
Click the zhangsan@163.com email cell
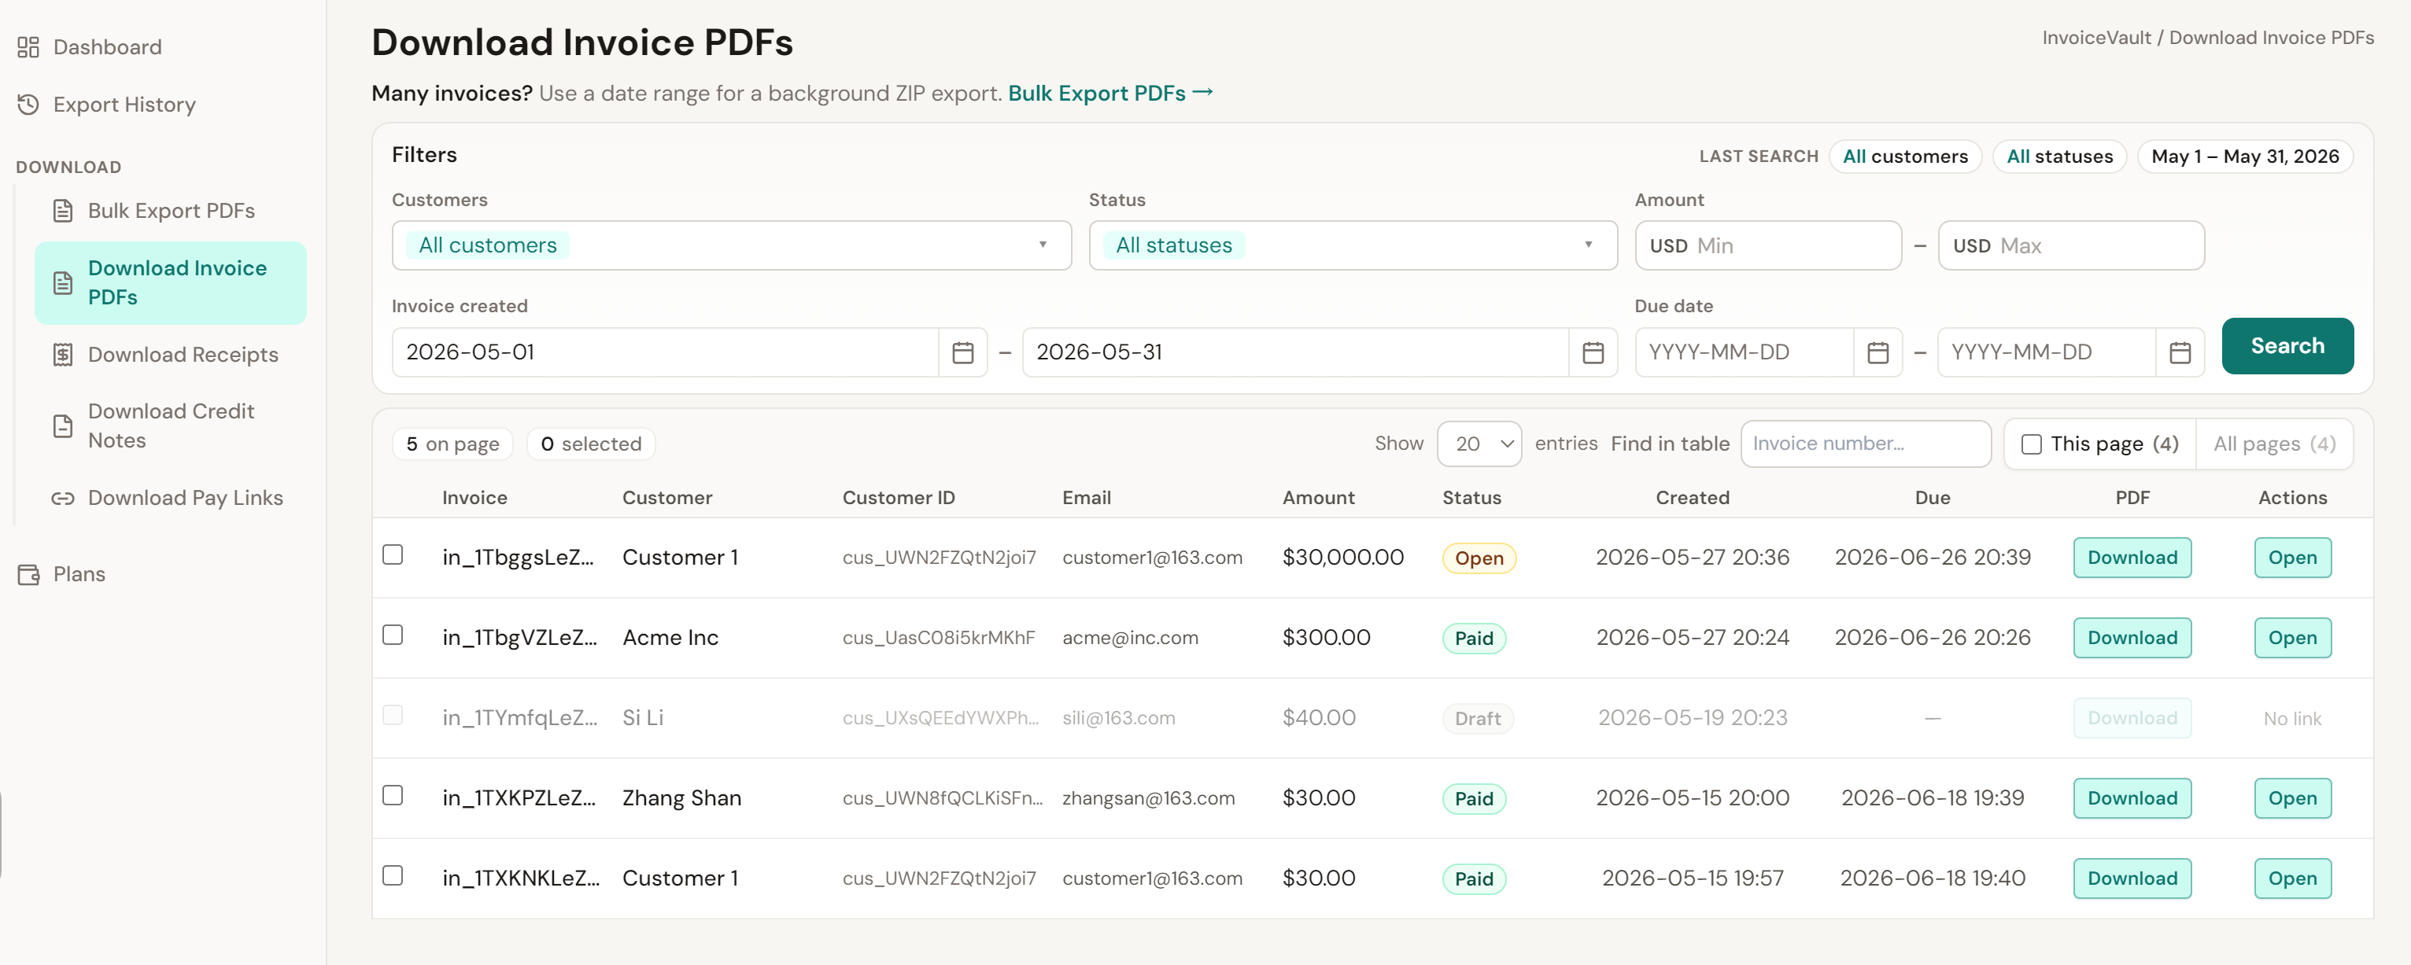(1148, 797)
